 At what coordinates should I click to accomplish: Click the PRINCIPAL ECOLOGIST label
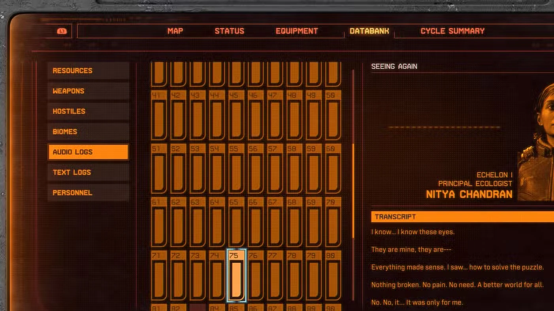coord(475,184)
